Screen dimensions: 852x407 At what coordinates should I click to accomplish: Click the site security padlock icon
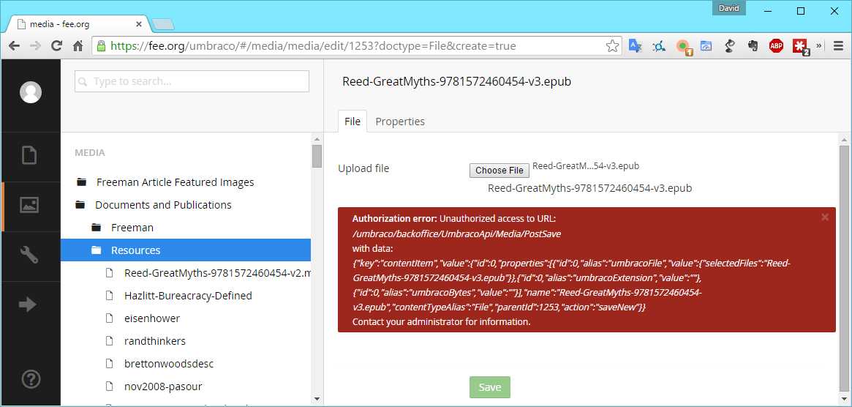point(101,46)
